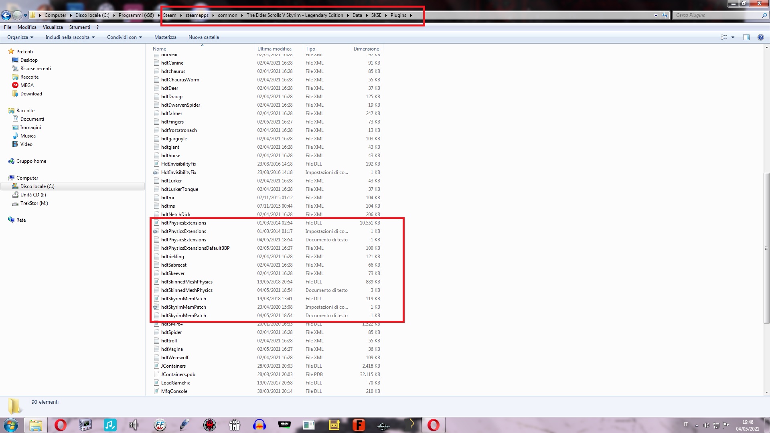Open the ? help menu
The height and width of the screenshot is (433, 770).
click(x=97, y=27)
